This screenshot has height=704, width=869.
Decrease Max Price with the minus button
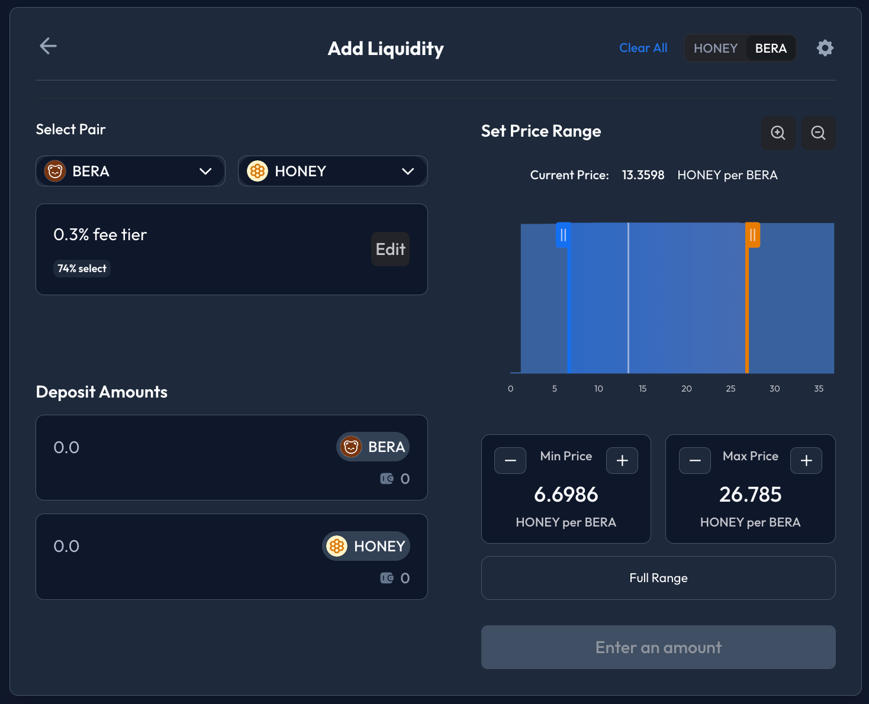[x=695, y=461]
